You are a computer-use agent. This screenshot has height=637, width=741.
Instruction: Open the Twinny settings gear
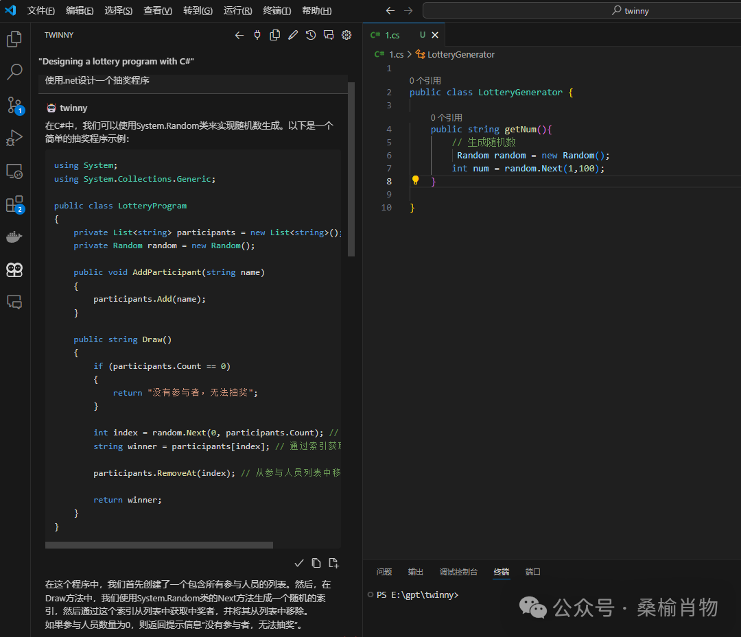click(x=346, y=34)
